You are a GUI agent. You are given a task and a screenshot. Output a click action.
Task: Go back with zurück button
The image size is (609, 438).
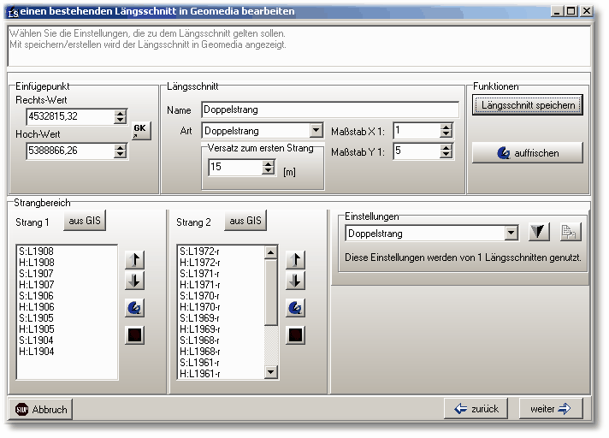point(476,409)
